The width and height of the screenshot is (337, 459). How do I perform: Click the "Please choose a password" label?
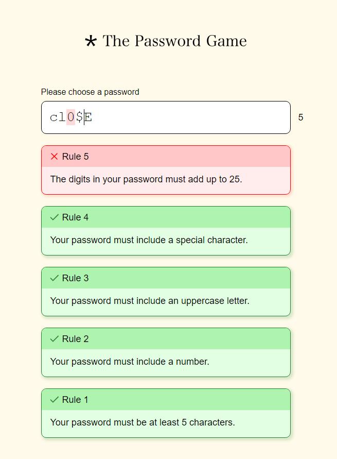coord(90,92)
